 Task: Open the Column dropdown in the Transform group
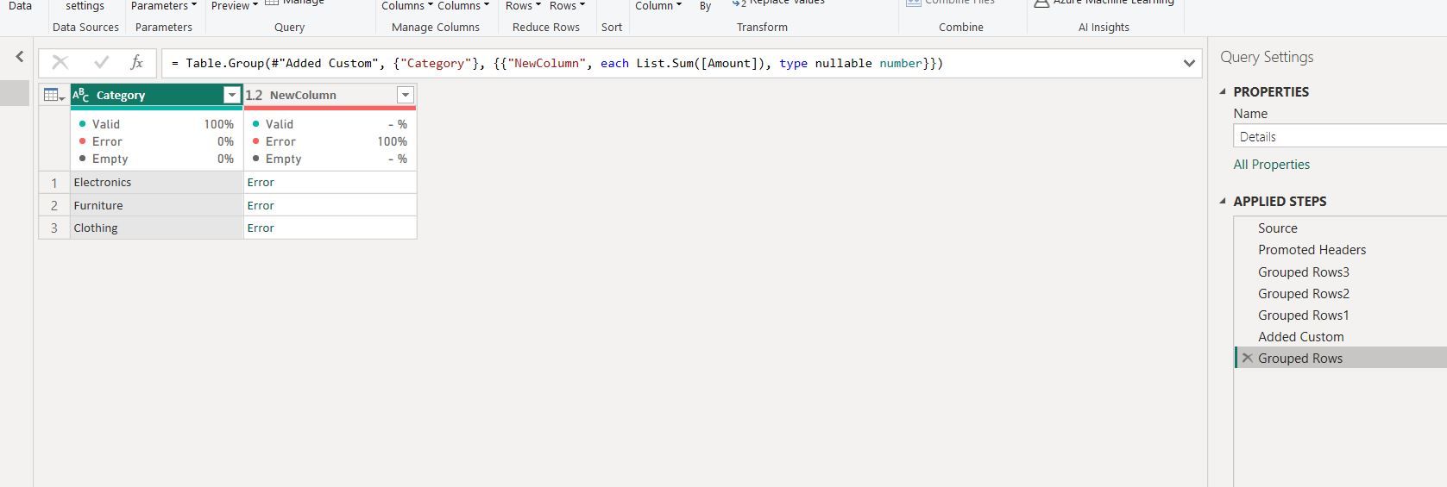[x=658, y=5]
